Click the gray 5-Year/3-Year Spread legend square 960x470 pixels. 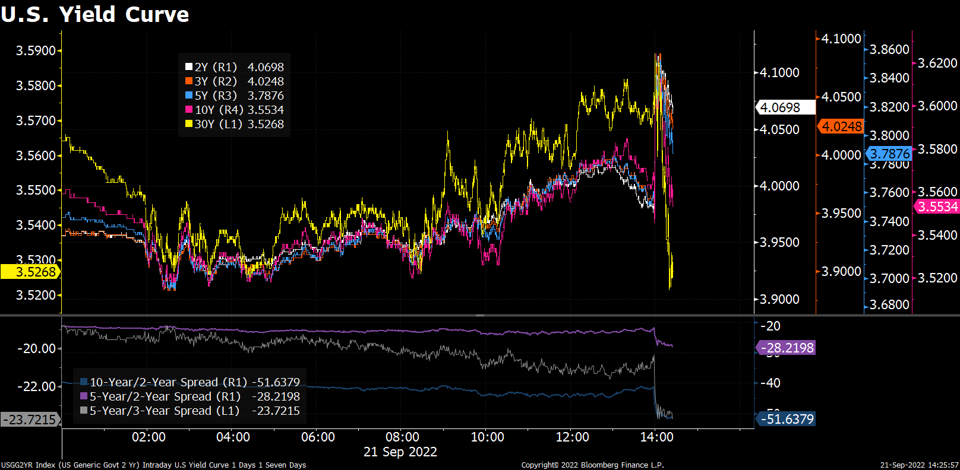tap(84, 411)
